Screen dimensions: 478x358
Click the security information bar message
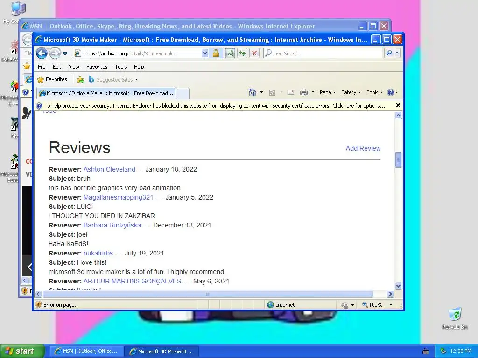[x=215, y=106]
